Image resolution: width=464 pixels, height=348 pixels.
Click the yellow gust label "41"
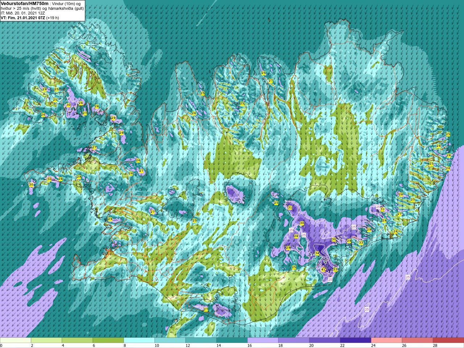coord(323,270)
